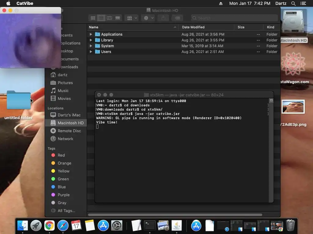Screen dimensions: 313x234
Task: Filter by the Blue tag
Action: coord(61,187)
